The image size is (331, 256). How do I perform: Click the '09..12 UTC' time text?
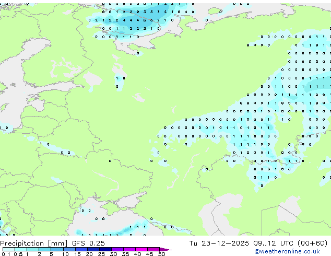point(273,243)
